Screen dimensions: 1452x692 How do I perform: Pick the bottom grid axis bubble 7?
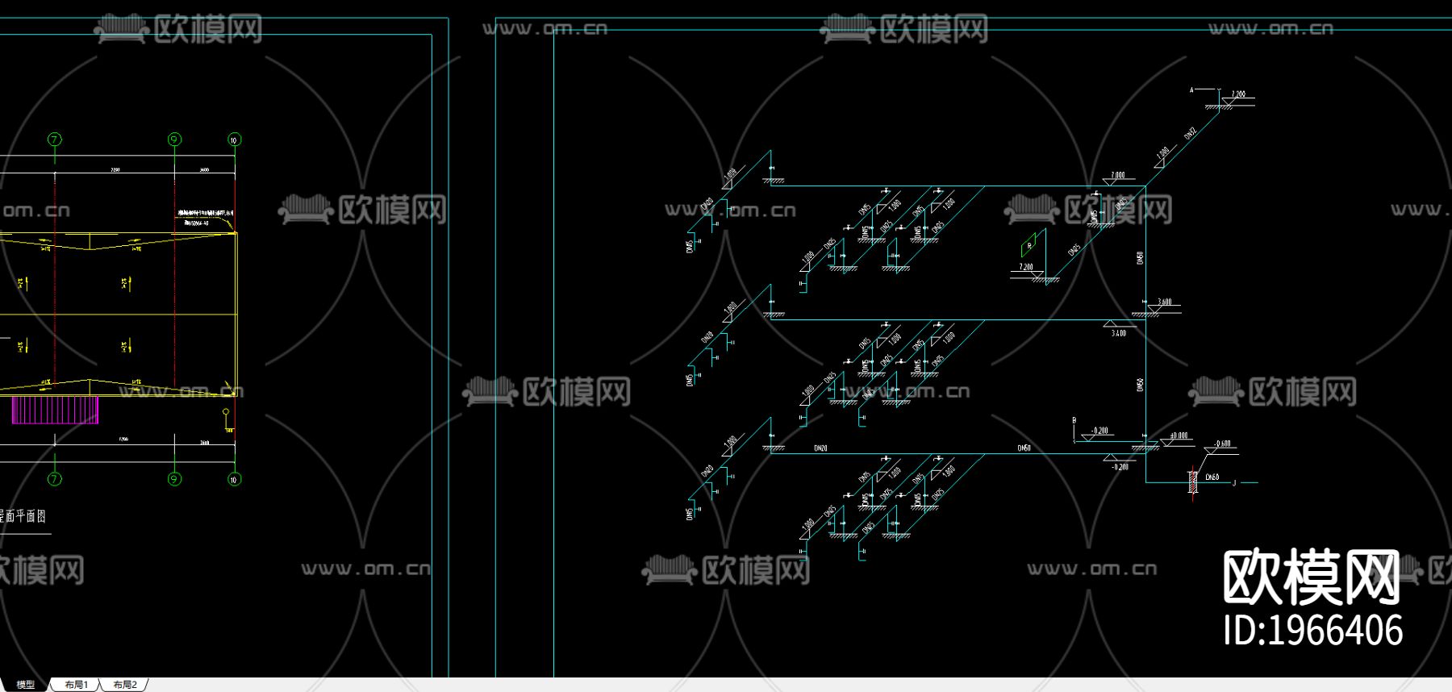pos(55,479)
